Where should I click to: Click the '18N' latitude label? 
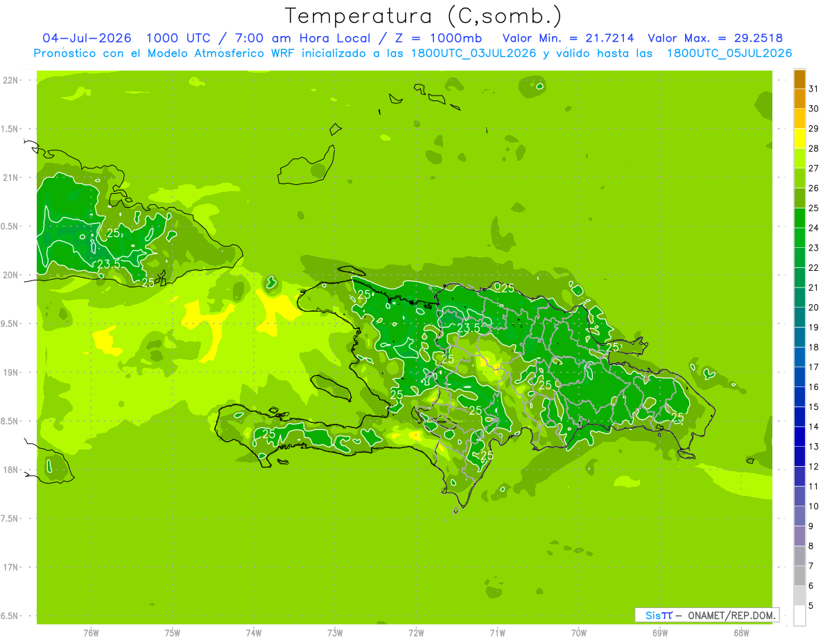[12, 470]
